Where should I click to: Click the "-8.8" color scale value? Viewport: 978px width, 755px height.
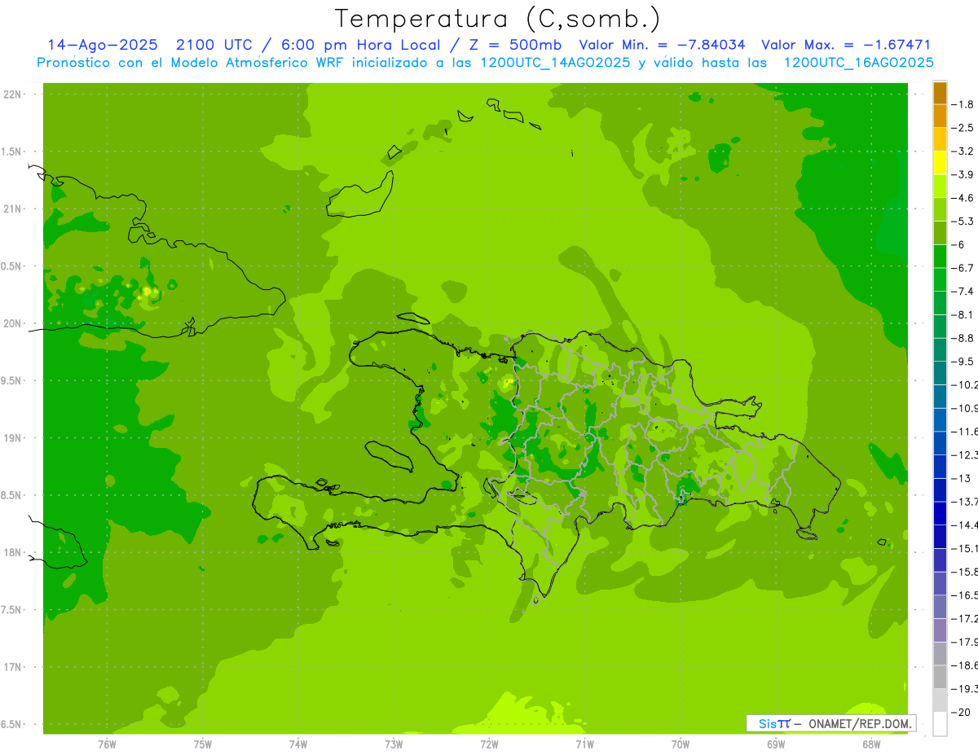pos(963,338)
